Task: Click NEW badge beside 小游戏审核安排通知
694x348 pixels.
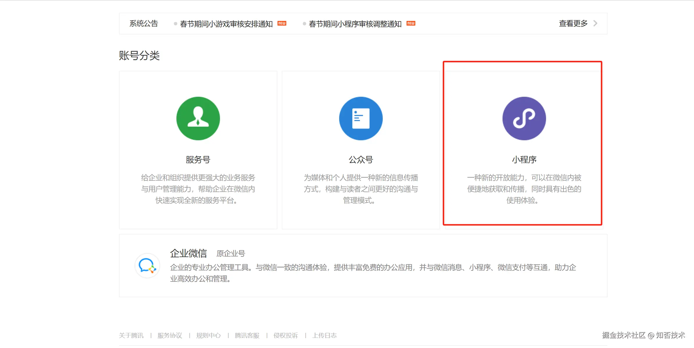Action: click(x=282, y=23)
